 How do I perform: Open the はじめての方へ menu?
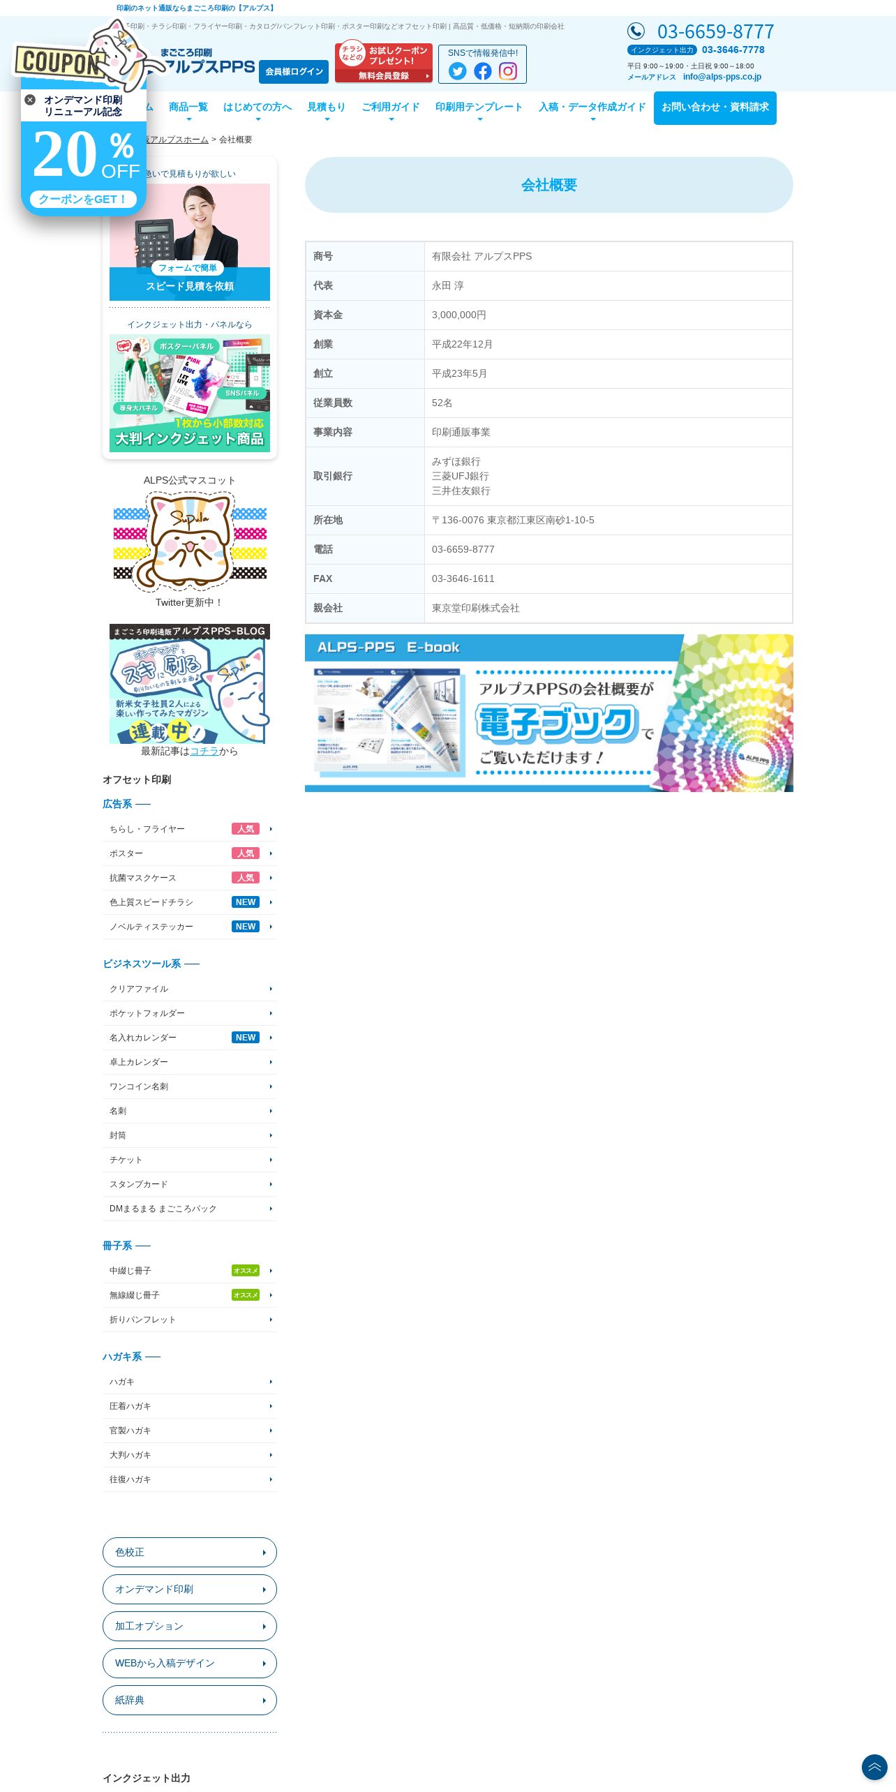pos(257,108)
